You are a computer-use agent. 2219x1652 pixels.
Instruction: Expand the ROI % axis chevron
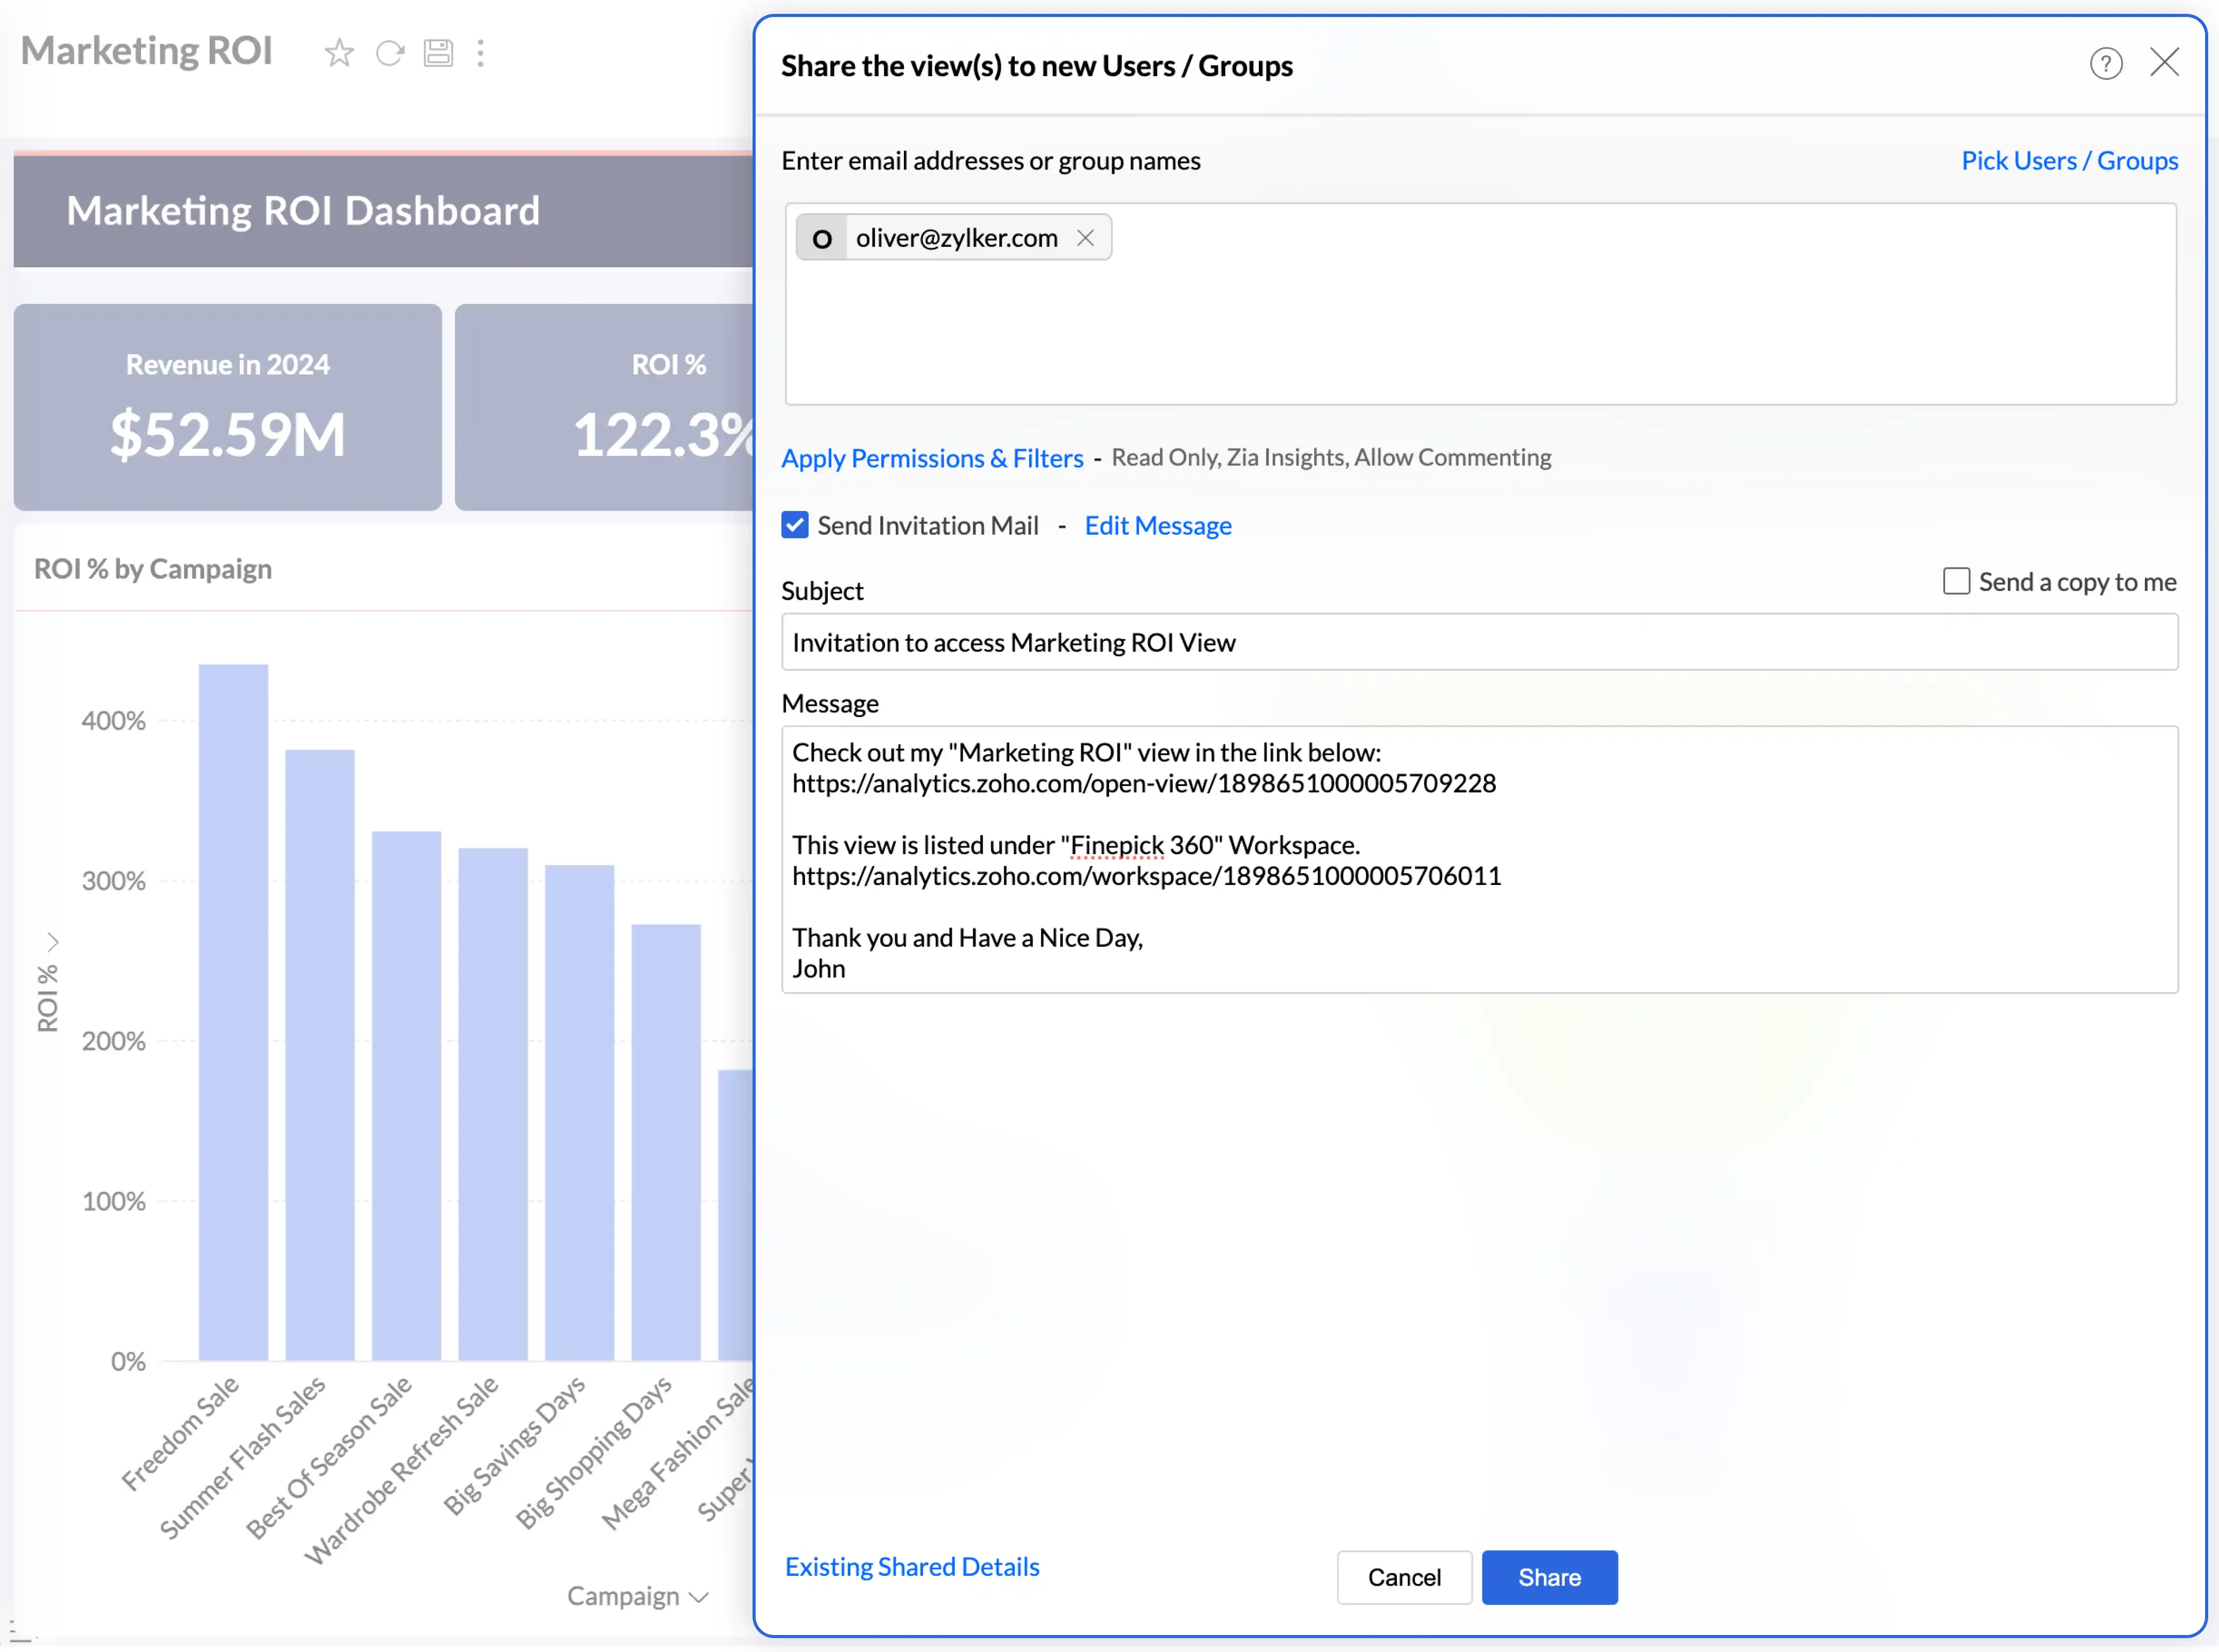tap(52, 942)
